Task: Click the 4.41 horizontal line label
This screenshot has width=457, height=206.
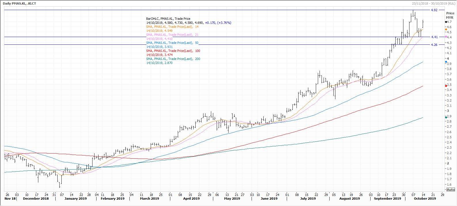Action: coord(434,37)
